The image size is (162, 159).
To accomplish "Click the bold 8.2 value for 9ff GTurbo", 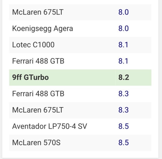I will (124, 77).
